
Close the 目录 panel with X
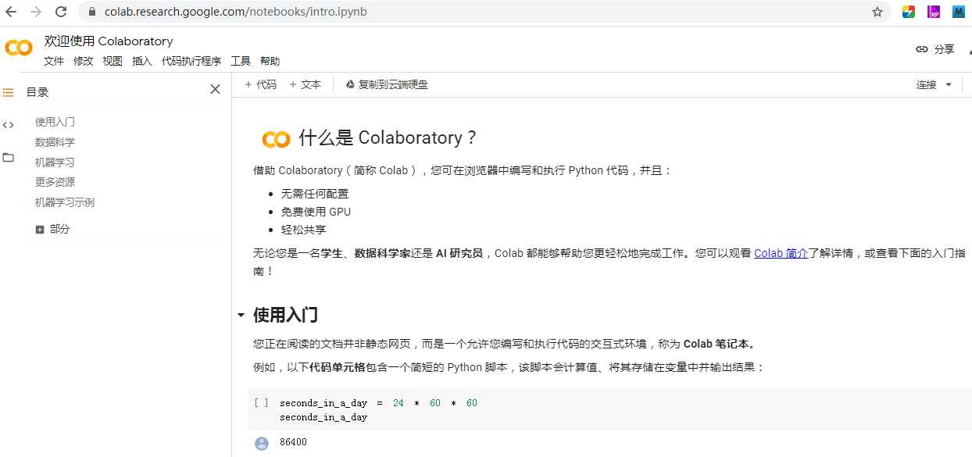pos(215,90)
